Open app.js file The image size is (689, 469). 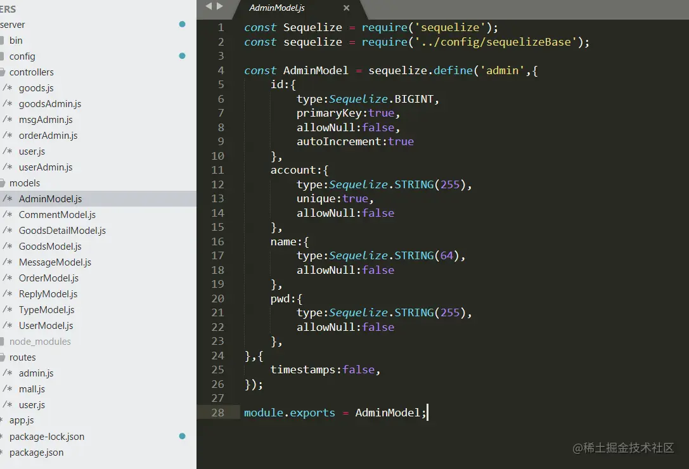tap(22, 420)
